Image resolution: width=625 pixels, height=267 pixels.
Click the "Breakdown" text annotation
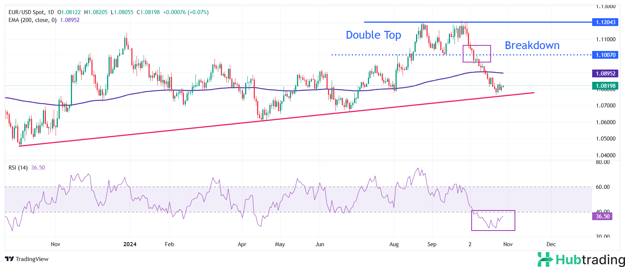(x=532, y=45)
